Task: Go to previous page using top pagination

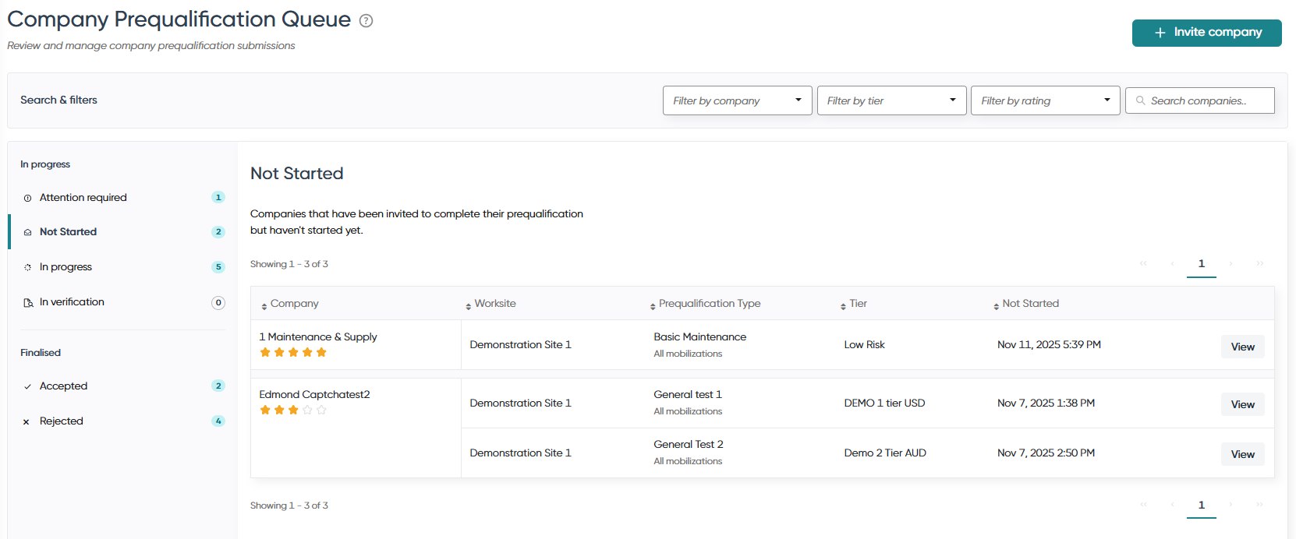Action: pos(1172,263)
